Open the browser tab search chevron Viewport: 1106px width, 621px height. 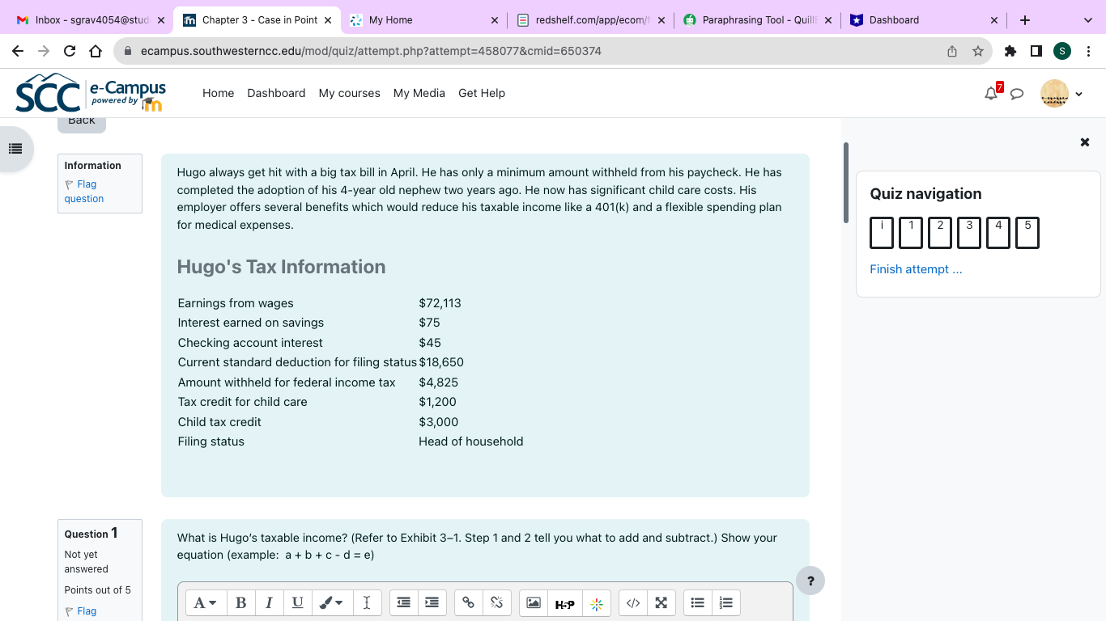[1087, 20]
